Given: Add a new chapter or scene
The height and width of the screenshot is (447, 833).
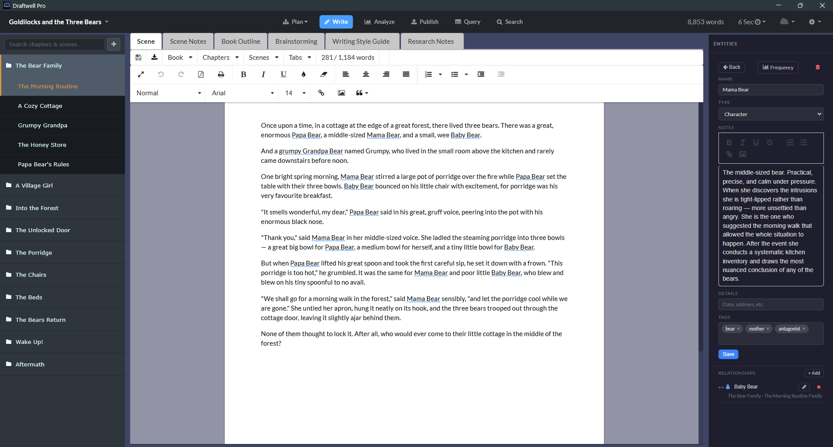Looking at the screenshot, I should (114, 44).
